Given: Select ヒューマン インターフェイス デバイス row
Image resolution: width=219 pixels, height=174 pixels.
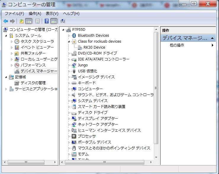Looking at the screenshot, I should coord(109,130).
